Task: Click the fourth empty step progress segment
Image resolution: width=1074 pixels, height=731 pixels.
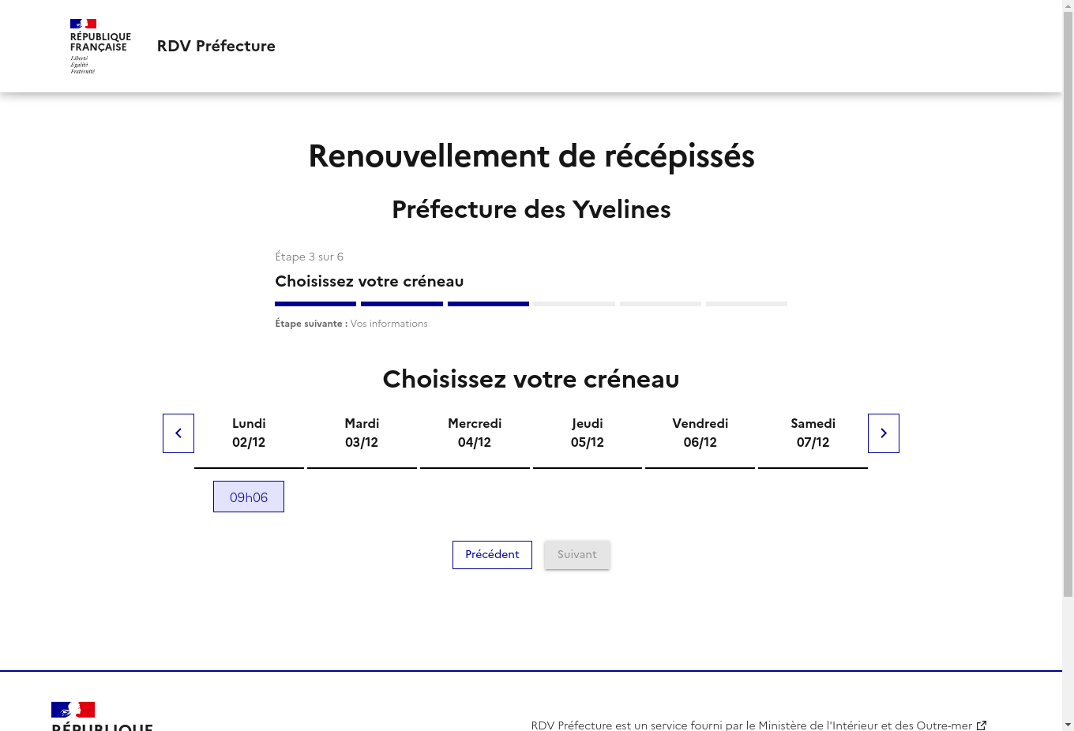Action: 574,304
